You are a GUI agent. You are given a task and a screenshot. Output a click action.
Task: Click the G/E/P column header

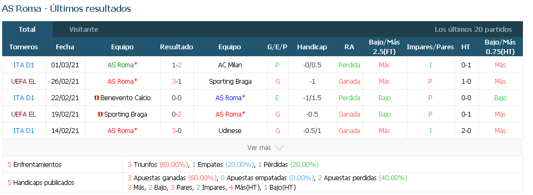277,47
